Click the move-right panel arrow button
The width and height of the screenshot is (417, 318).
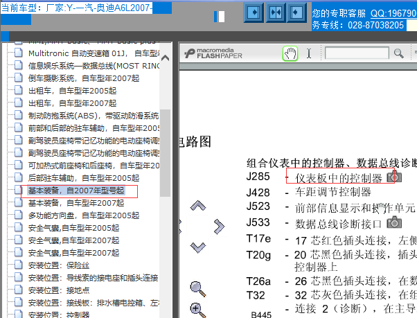click(254, 12)
